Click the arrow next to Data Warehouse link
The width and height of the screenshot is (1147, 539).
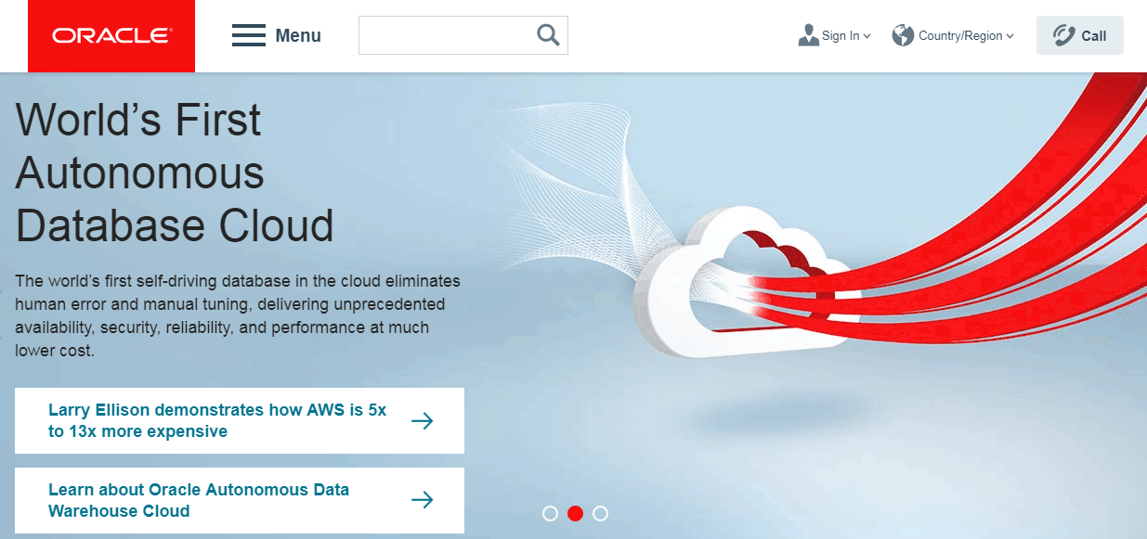(x=423, y=500)
